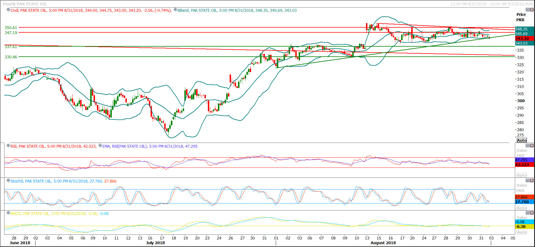Click the 345.69 middle band price tag
The image size is (535, 247).
pyautogui.click(x=525, y=34)
